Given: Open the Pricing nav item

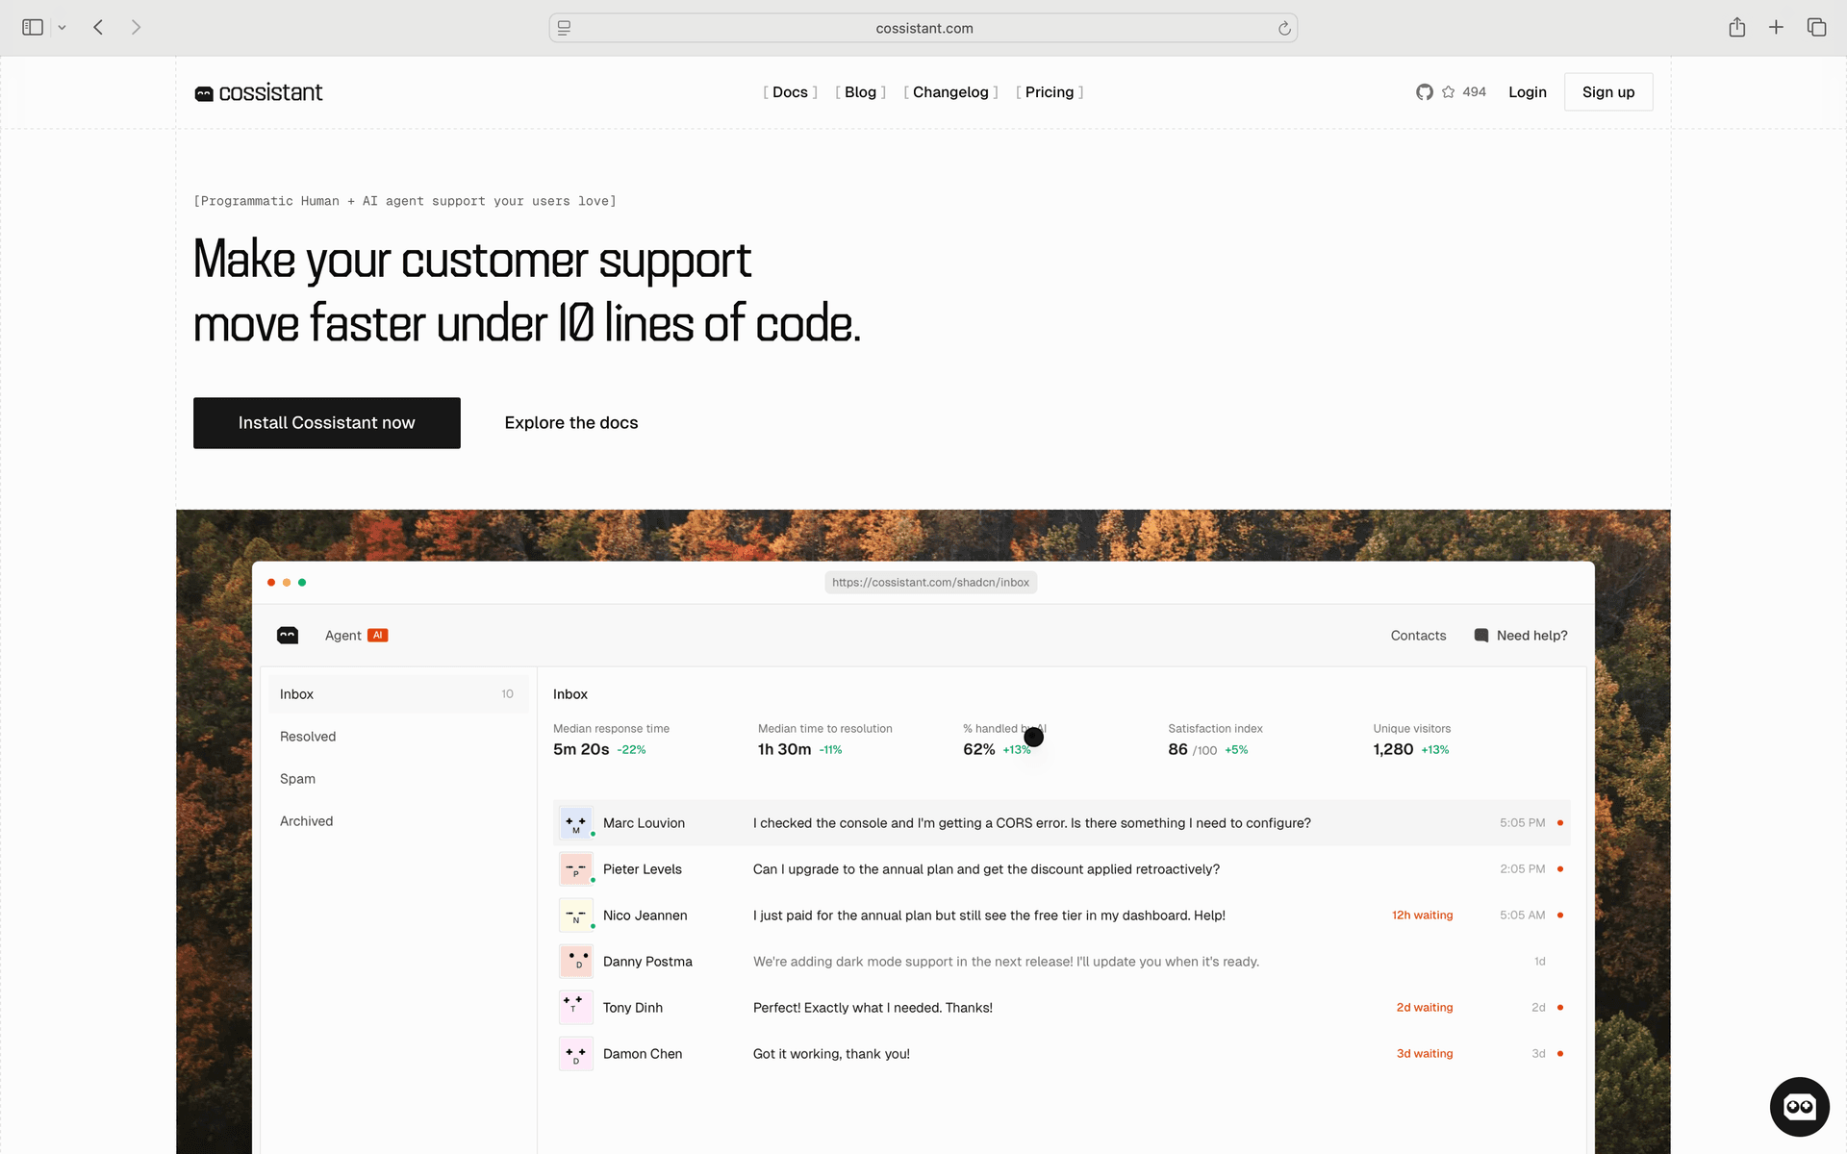Looking at the screenshot, I should pyautogui.click(x=1049, y=92).
